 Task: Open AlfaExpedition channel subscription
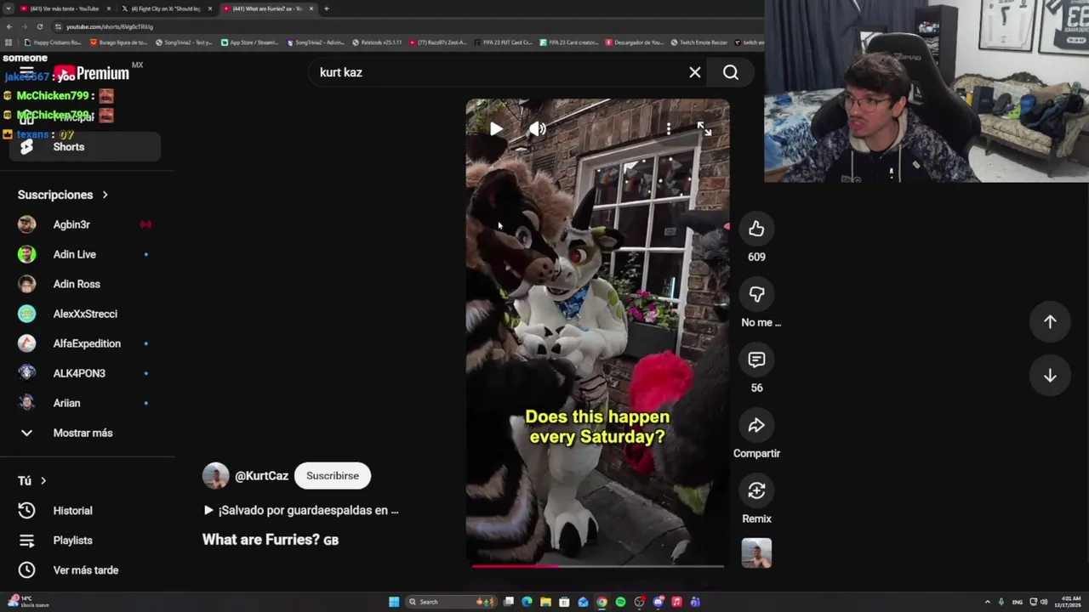click(x=85, y=343)
